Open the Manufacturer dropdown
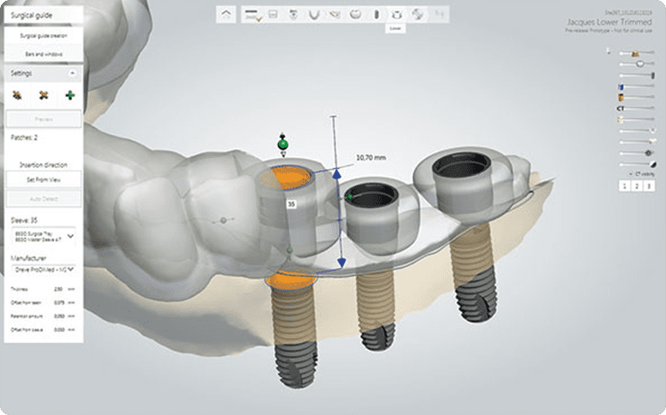The image size is (666, 415). pos(70,269)
